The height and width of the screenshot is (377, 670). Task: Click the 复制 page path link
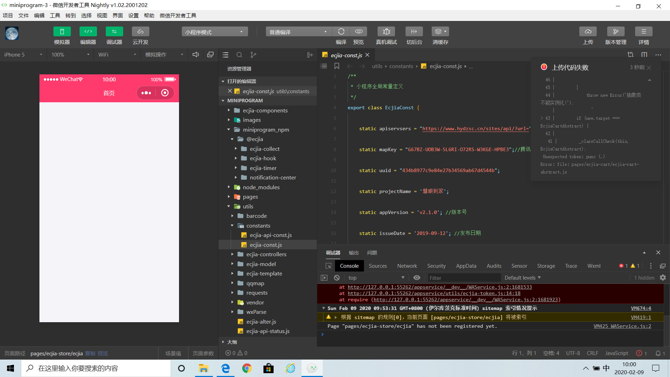90,354
